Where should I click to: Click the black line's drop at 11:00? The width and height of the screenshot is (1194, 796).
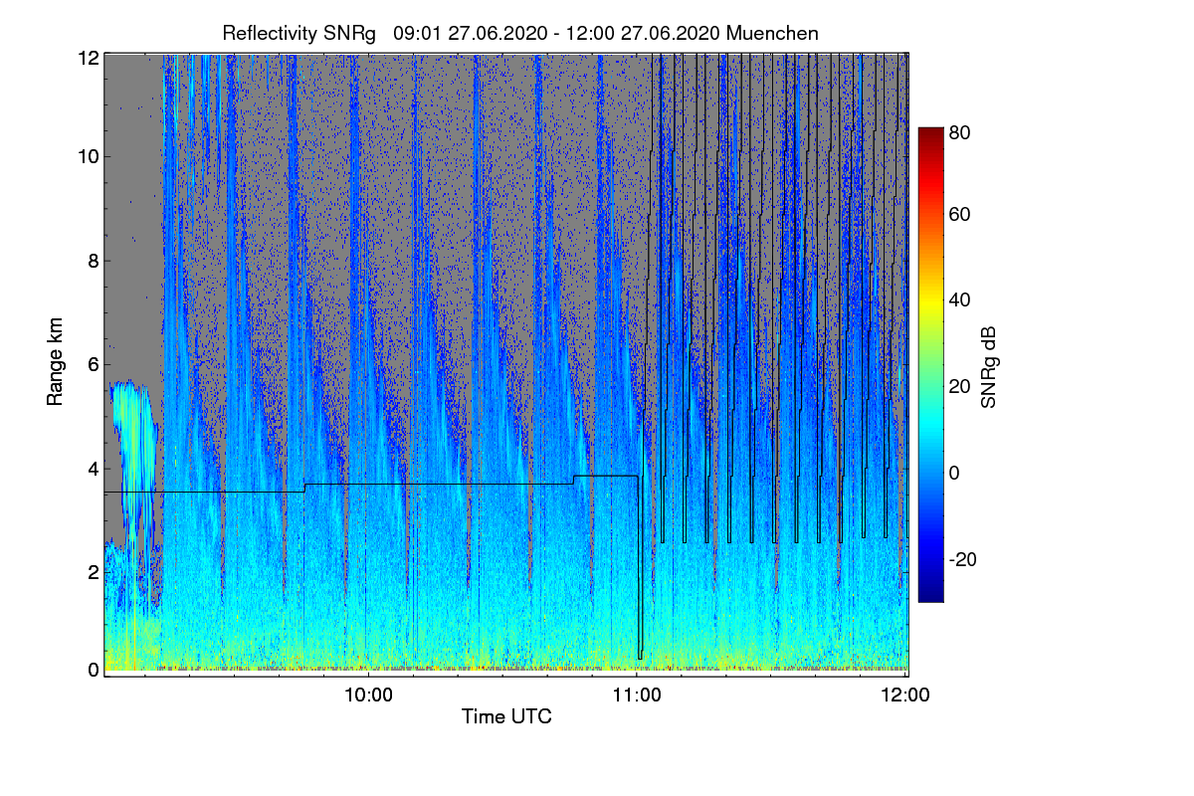[639, 567]
